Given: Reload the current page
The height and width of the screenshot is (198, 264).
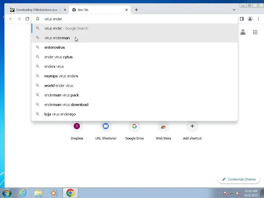Looking at the screenshot, I should pyautogui.click(x=27, y=19).
